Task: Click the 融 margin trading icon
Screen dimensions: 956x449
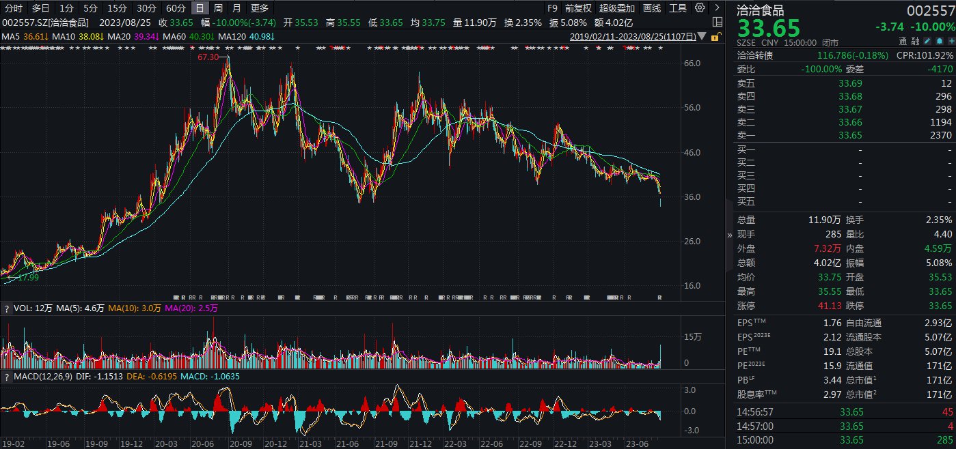Action: 915,41
